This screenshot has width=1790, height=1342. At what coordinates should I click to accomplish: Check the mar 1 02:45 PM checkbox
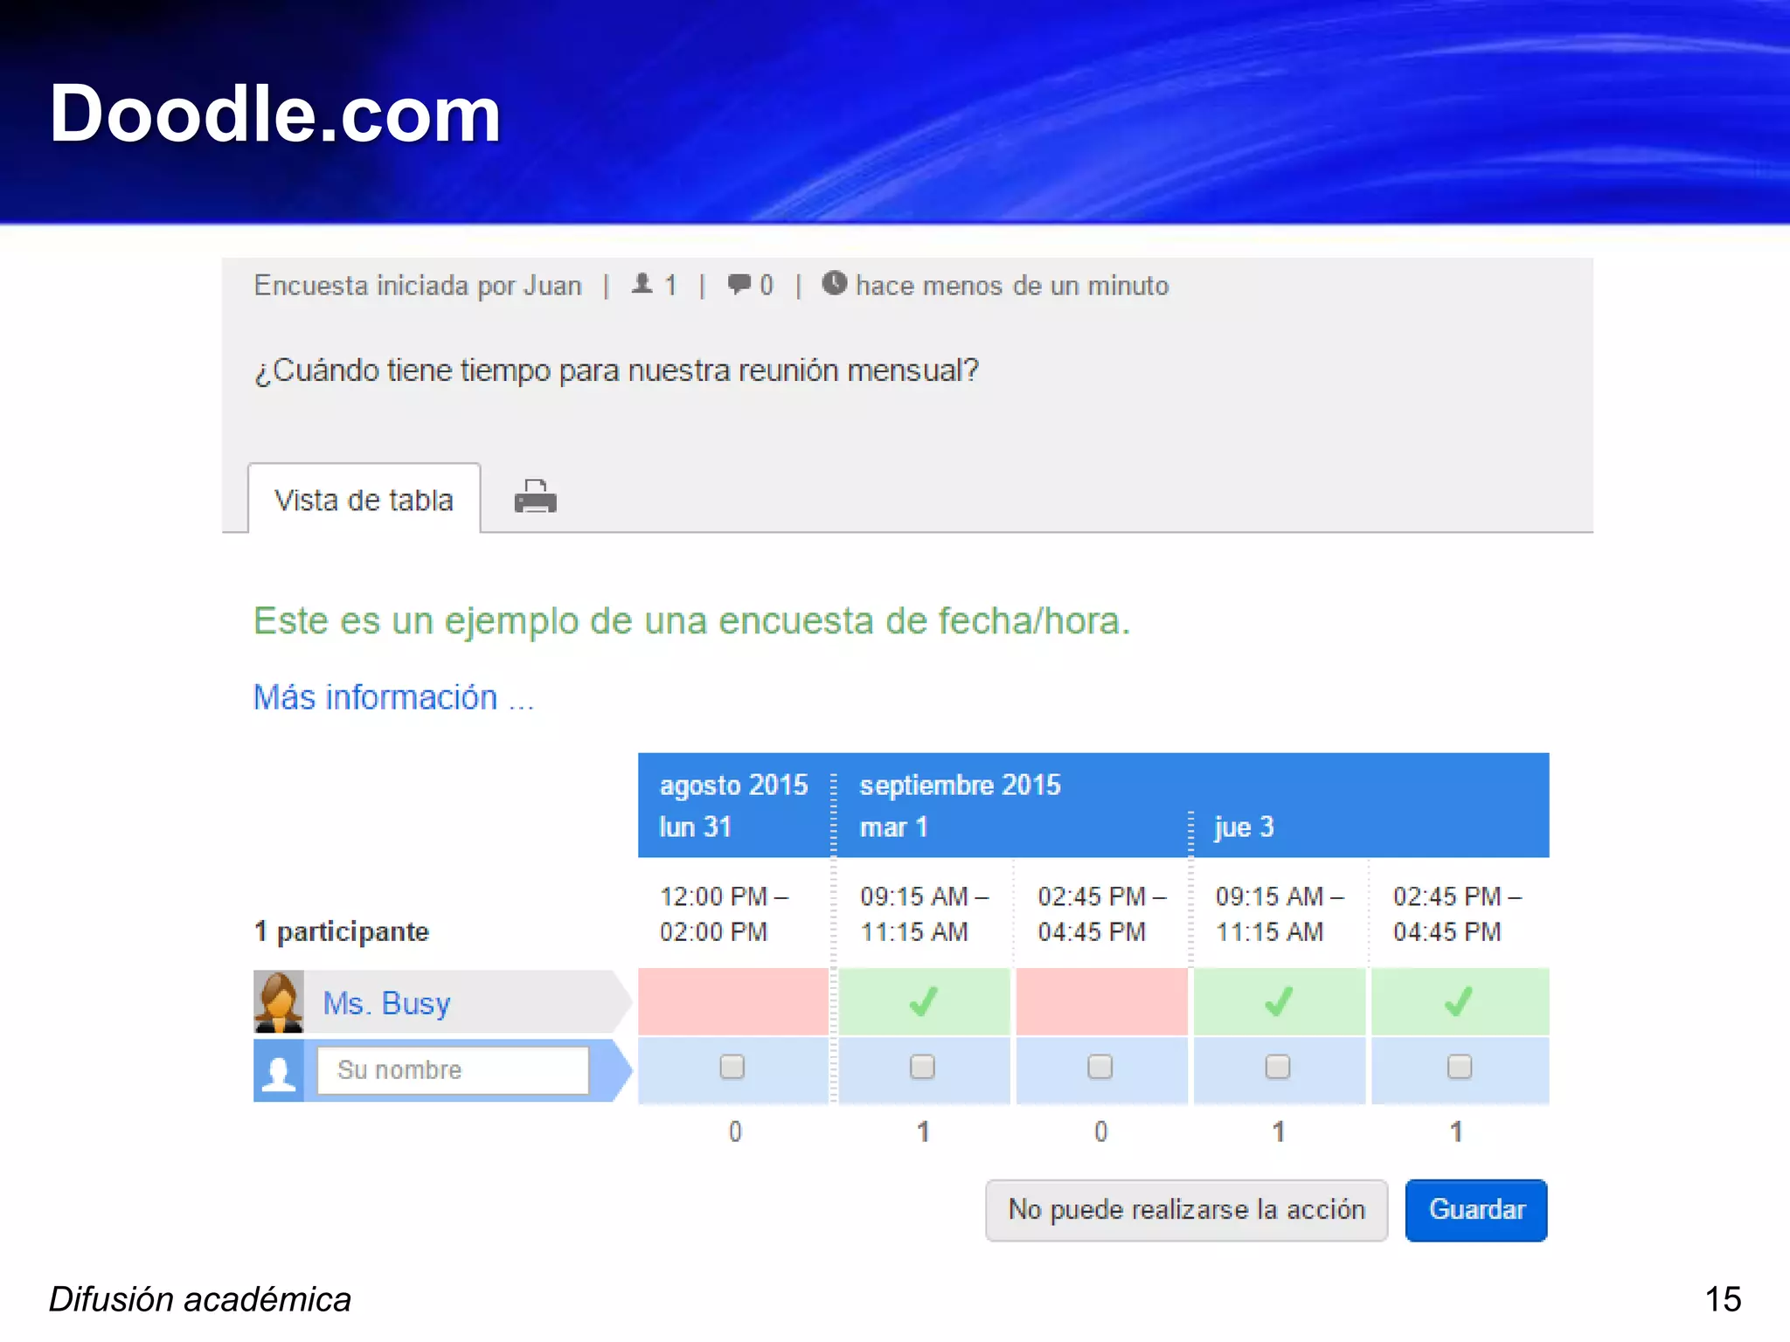click(1100, 1067)
